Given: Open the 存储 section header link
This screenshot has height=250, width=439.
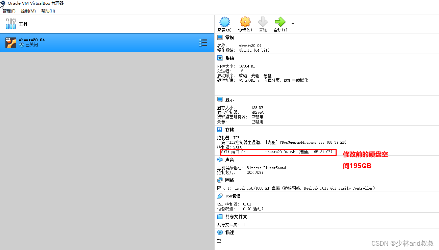Looking at the screenshot, I should 229,130.
